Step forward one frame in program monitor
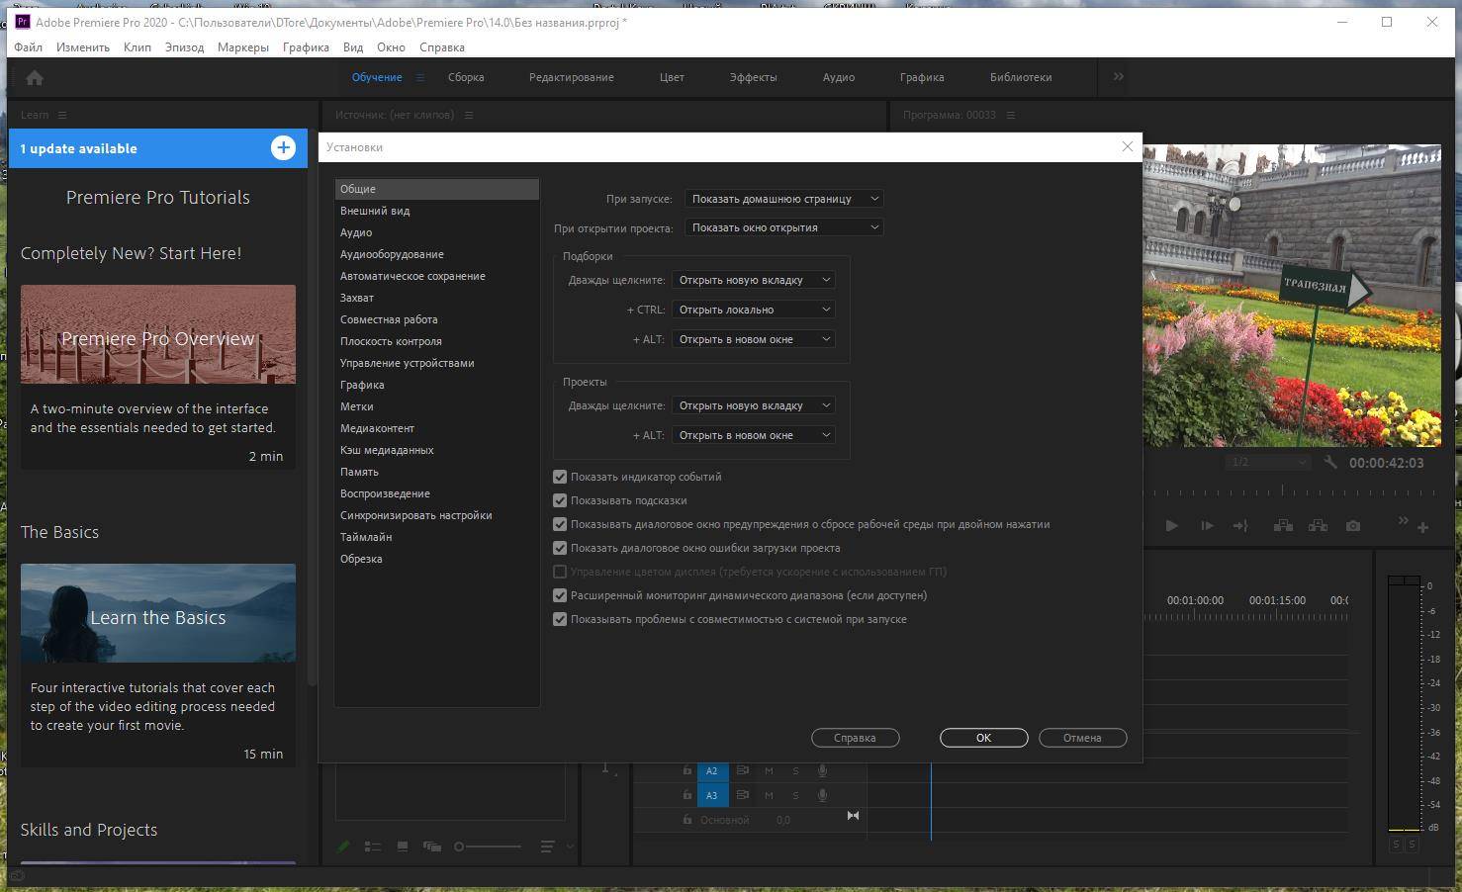The height and width of the screenshot is (892, 1462). tap(1207, 526)
